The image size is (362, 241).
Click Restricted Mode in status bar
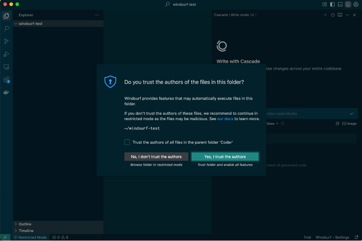point(30,238)
